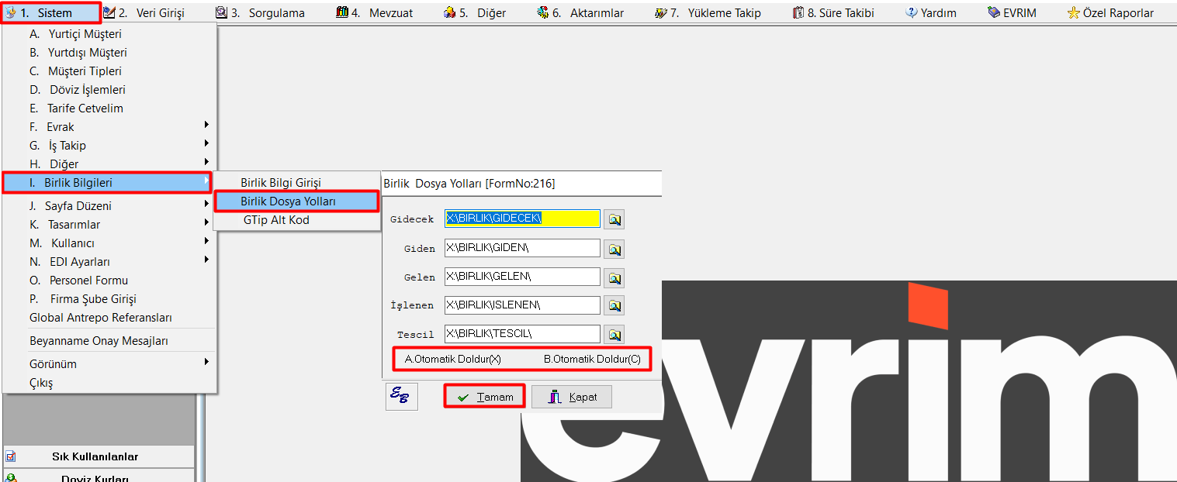Viewport: 1177px width, 482px height.
Task: Open the 5. Diğer menu
Action: coord(474,12)
